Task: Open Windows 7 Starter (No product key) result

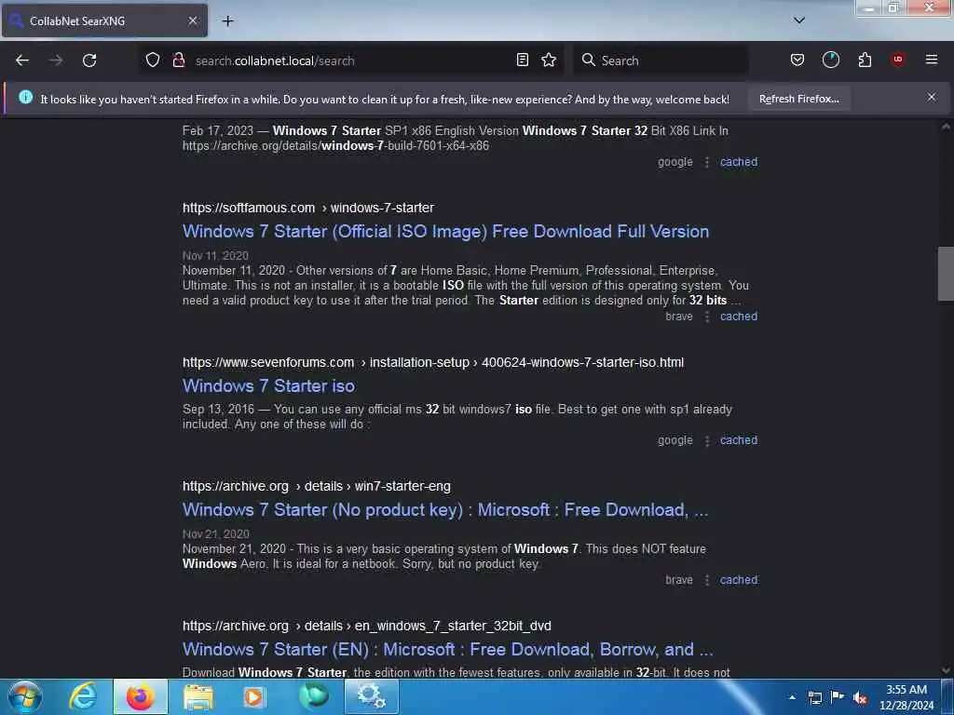Action: pos(445,509)
